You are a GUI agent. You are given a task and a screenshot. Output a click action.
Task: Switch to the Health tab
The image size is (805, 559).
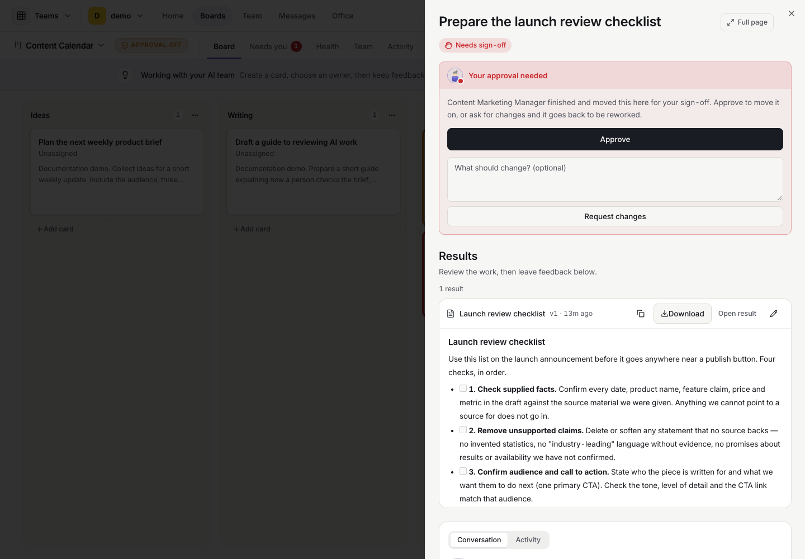click(328, 46)
